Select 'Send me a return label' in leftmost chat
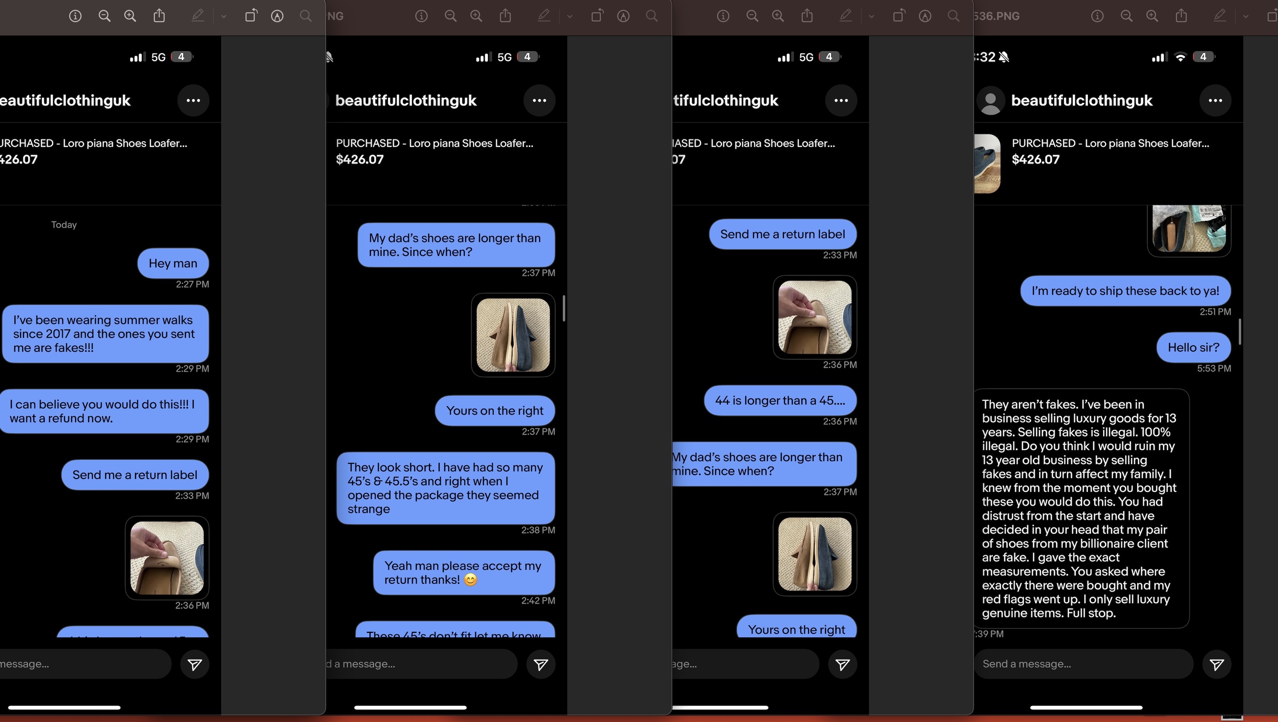 pos(135,475)
